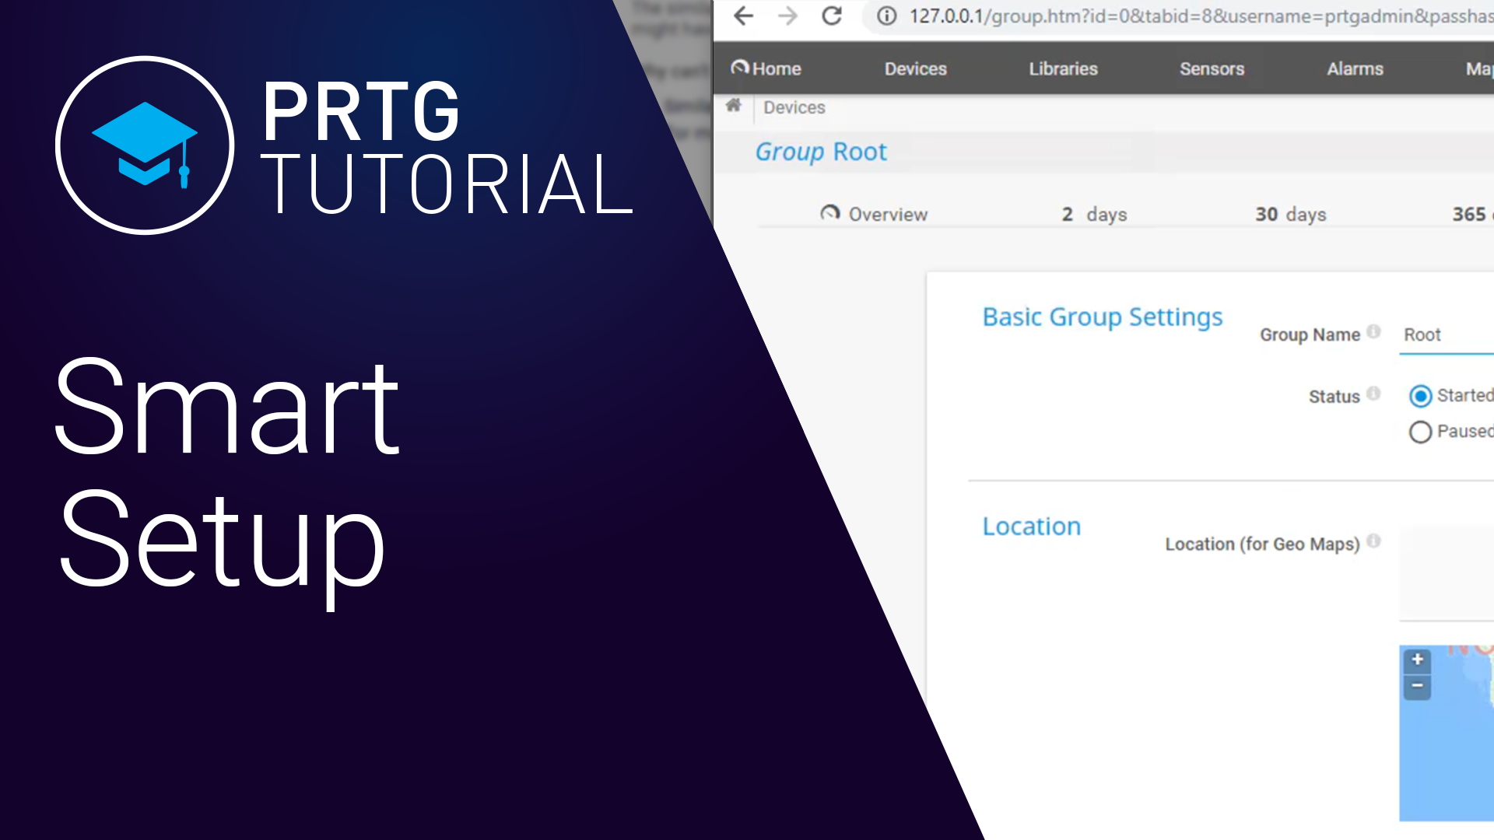Switch to the 2 days tab
Viewport: 1494px width, 840px height.
click(1094, 214)
